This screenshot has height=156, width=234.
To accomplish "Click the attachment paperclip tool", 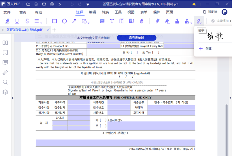I will (141, 21).
